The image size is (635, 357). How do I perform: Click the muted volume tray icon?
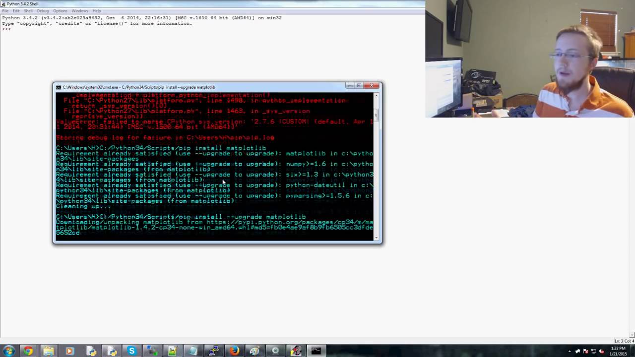pyautogui.click(x=602, y=351)
